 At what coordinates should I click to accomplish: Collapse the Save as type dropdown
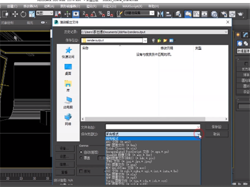point(198,134)
